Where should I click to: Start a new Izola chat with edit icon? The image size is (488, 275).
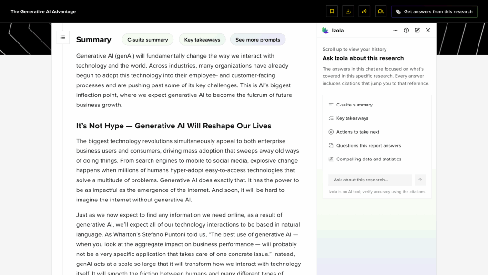417,30
